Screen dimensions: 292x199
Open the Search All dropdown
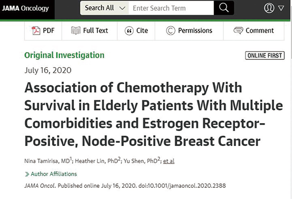tap(105, 8)
